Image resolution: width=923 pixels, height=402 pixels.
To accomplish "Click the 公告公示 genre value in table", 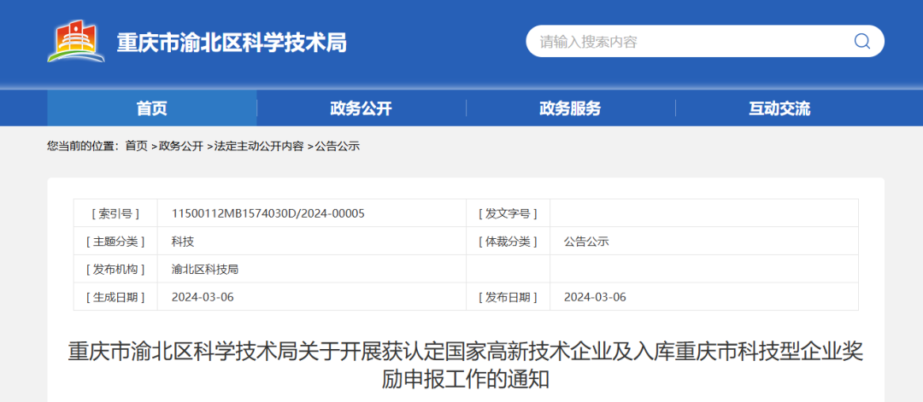I will tap(586, 241).
